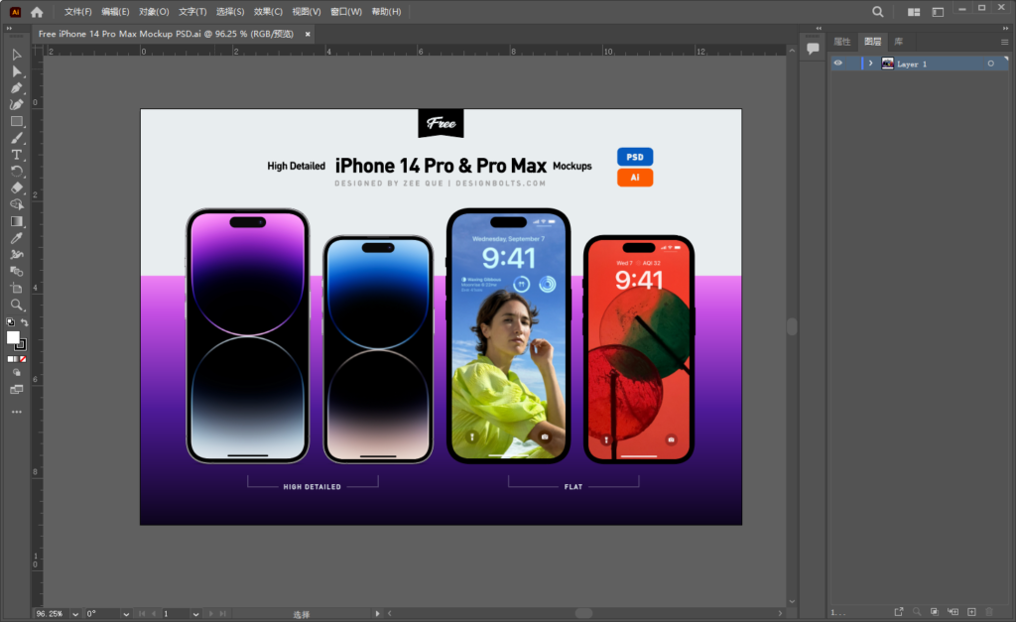The width and height of the screenshot is (1016, 622).
Task: Select the Direct Selection tool
Action: click(17, 71)
